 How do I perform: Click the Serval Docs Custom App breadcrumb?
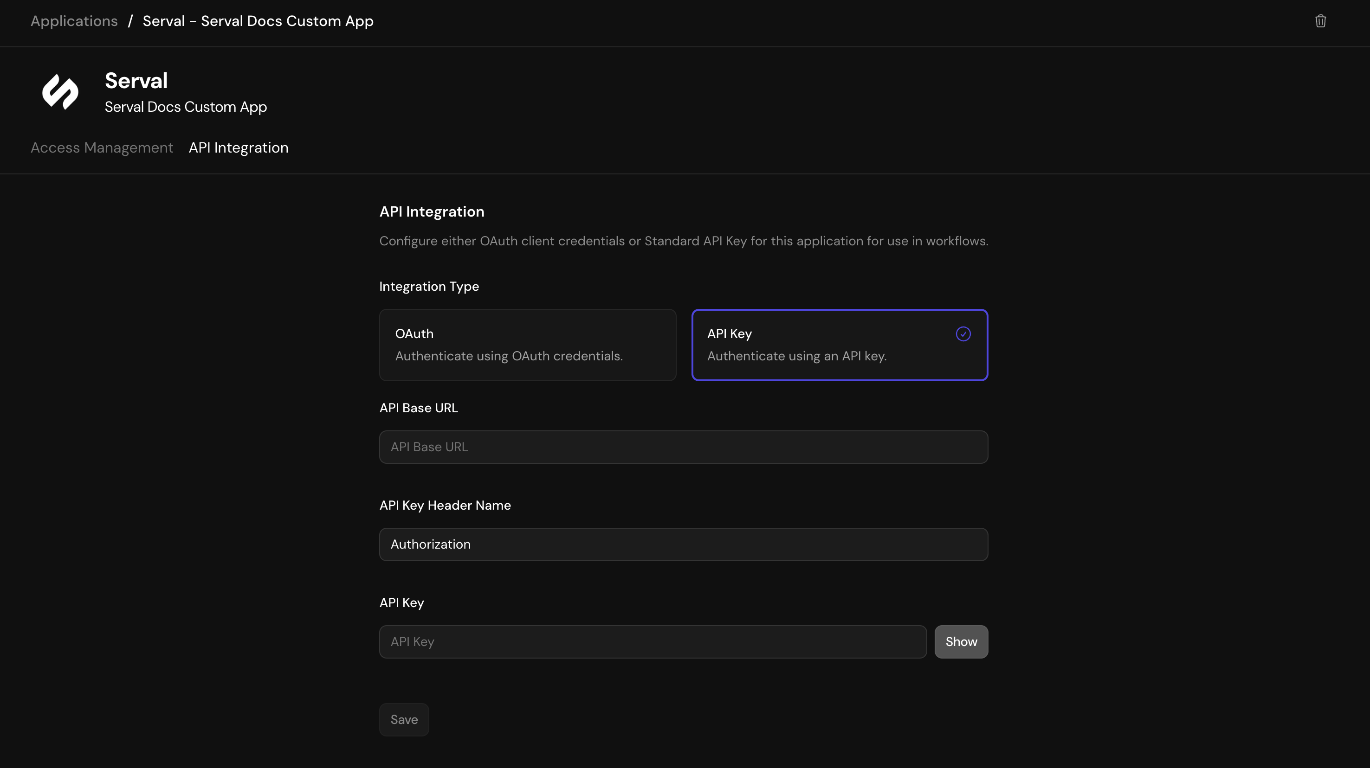[x=258, y=21]
